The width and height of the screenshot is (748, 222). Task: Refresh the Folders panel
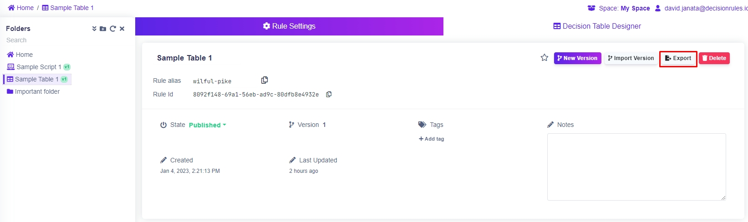click(x=112, y=29)
